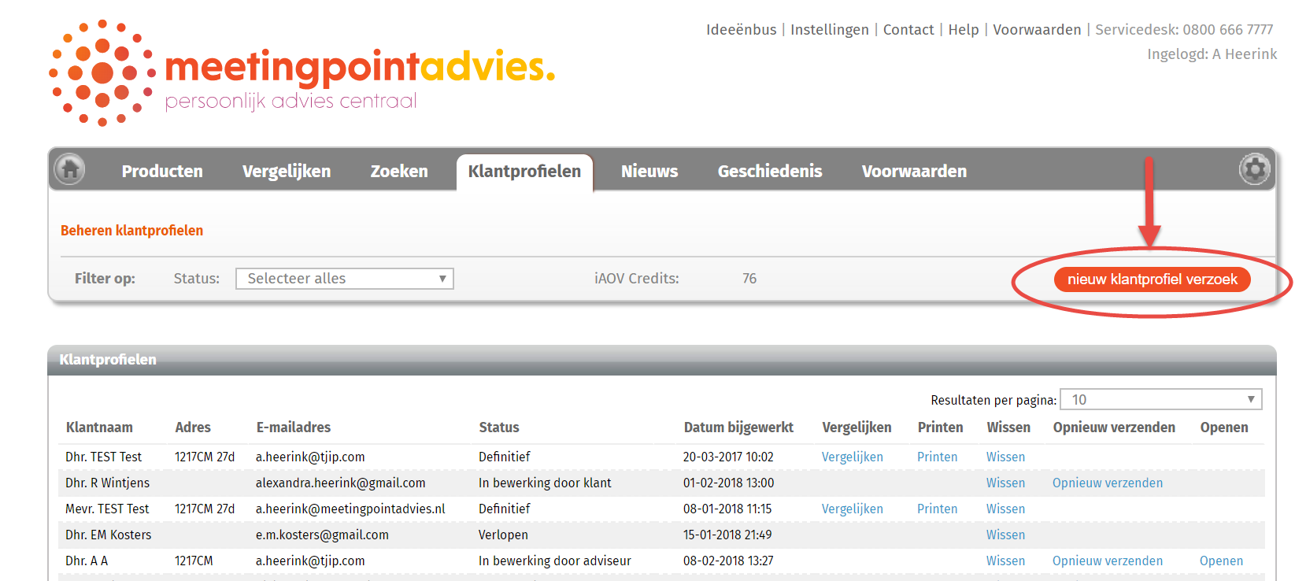This screenshot has height=581, width=1295.
Task: Resend request to Dhr. R Wintjens
Action: pos(1107,483)
